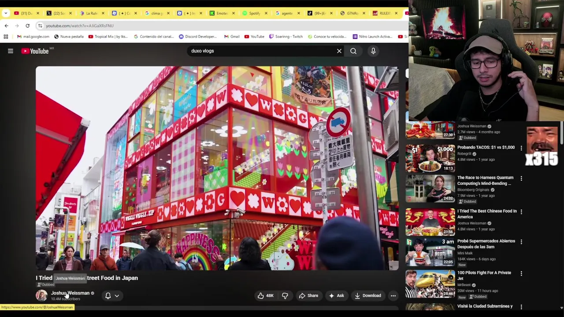Open options menu for 'Probando TACOS' video

point(521,148)
